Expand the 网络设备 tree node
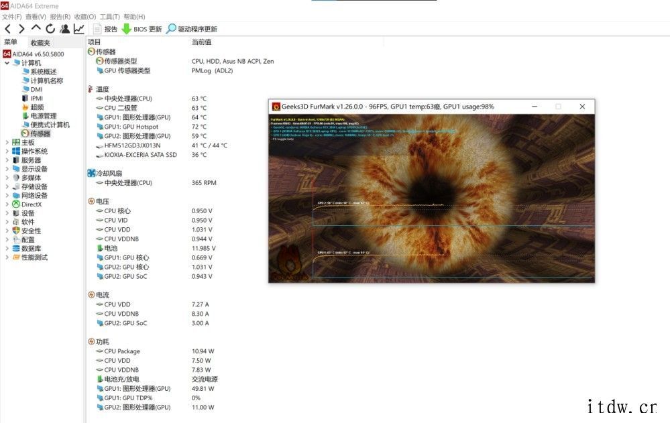 [7, 195]
